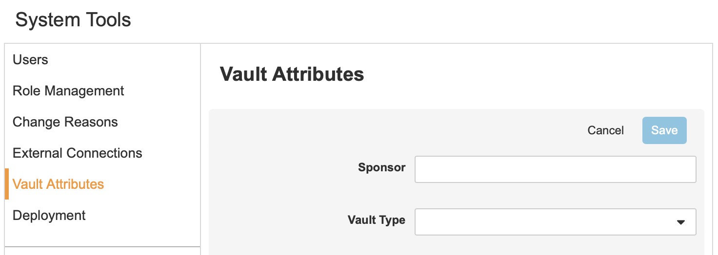Screen dimensions: 718x255
Task: Click the Cancel button
Action: [x=605, y=130]
